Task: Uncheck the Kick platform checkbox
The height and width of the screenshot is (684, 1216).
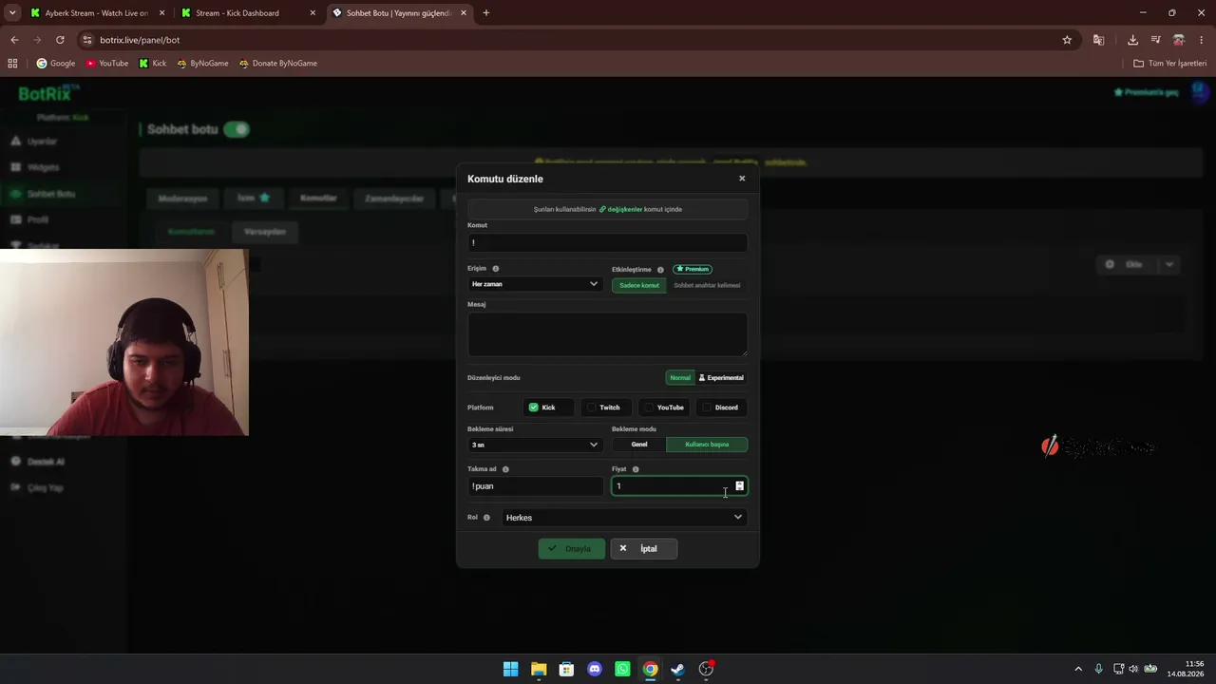Action: pyautogui.click(x=534, y=408)
